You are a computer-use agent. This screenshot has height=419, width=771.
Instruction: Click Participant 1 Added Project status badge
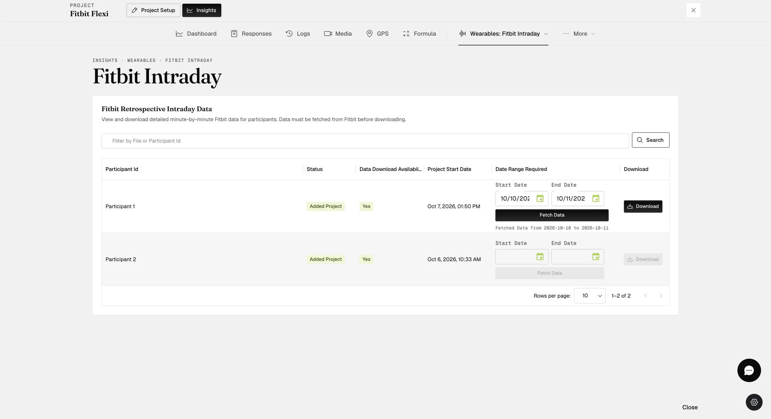326,206
